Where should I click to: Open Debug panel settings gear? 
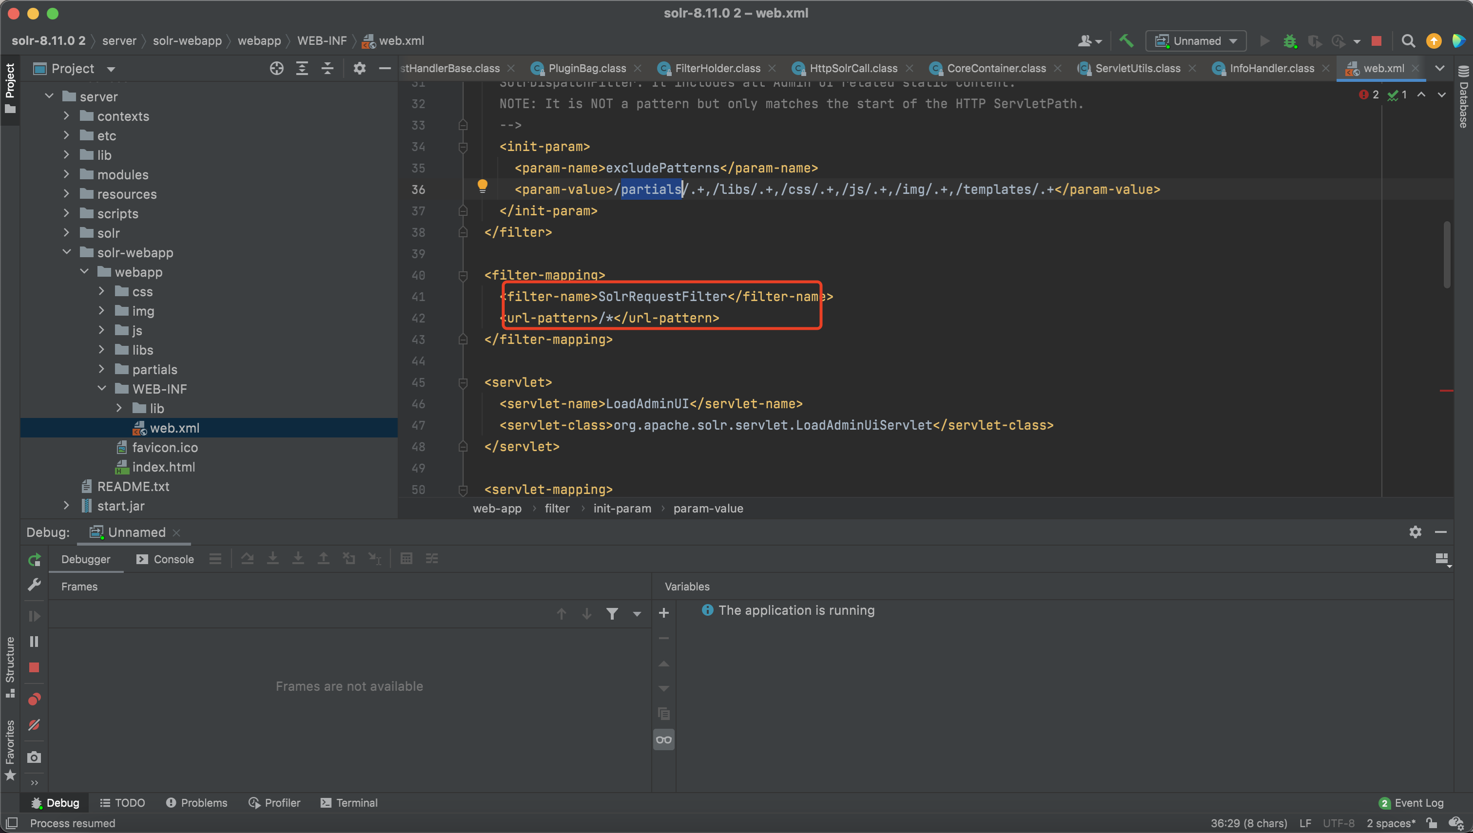(1415, 532)
